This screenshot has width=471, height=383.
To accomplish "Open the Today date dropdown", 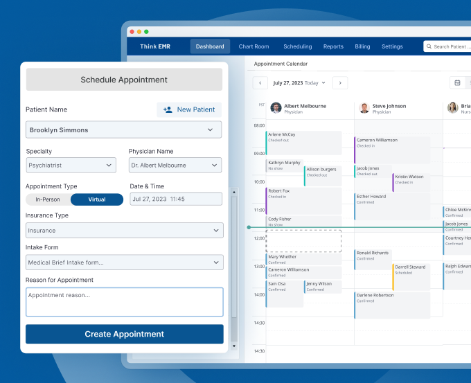I will pos(323,83).
